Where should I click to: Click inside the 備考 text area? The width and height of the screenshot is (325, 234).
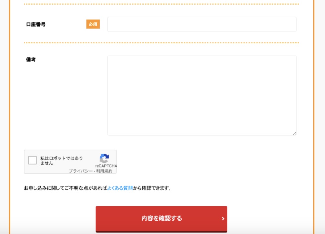point(201,95)
